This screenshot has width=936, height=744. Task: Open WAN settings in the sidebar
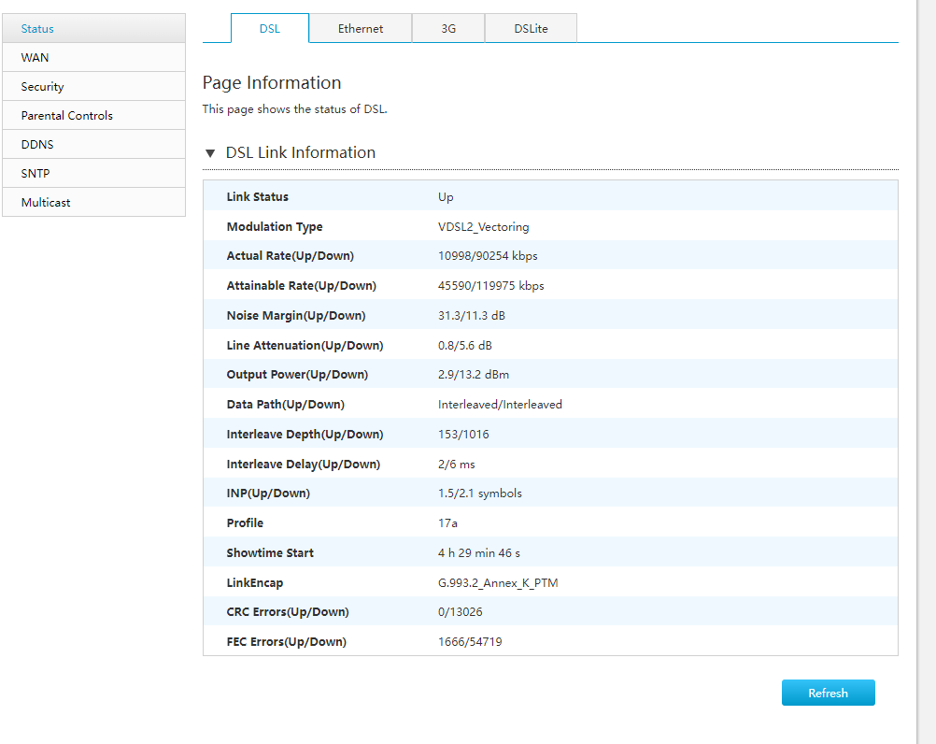[x=93, y=57]
